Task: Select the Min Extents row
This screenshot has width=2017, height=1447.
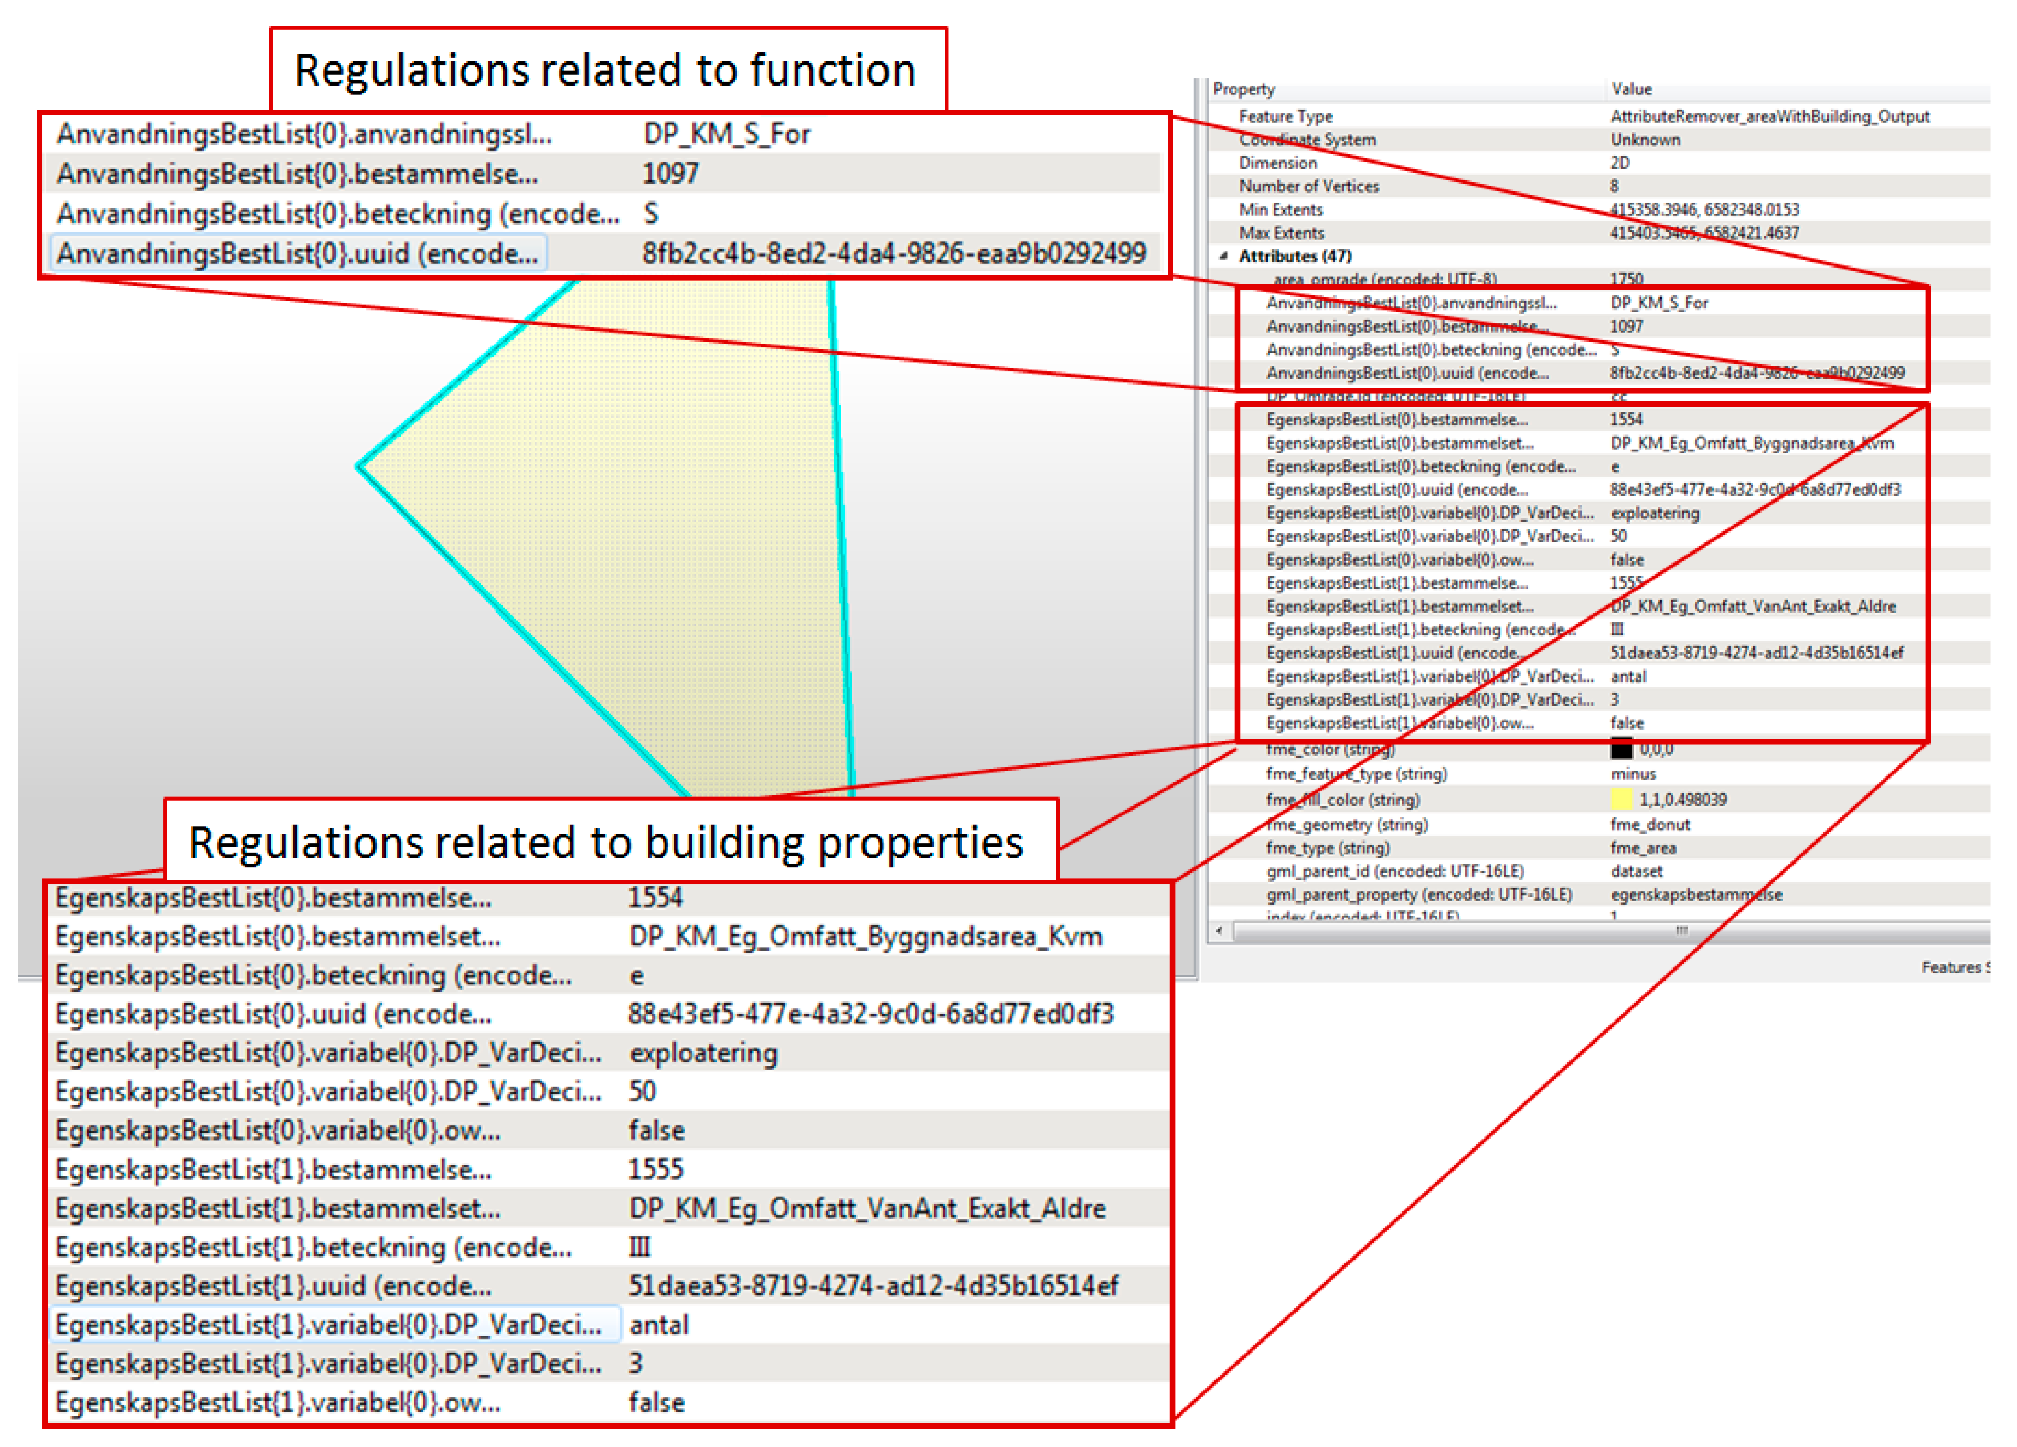Action: (x=1280, y=209)
